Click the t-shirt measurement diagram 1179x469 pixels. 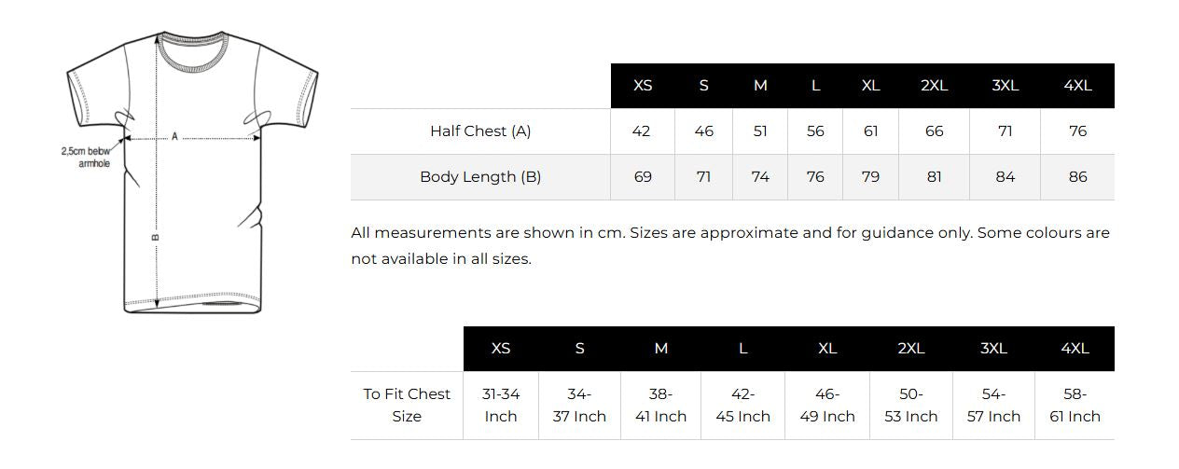pos(191,172)
